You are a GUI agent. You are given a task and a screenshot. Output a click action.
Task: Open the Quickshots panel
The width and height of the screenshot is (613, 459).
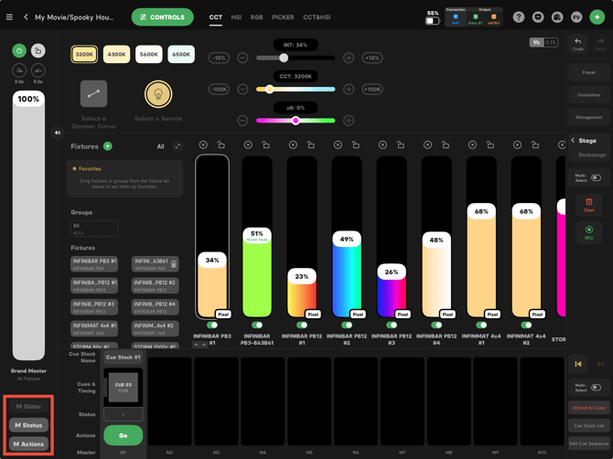(589, 95)
